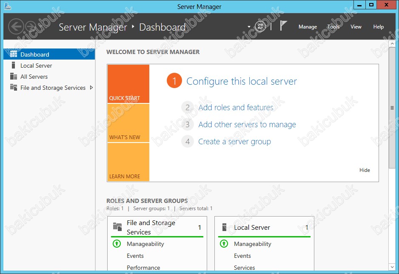Click Create a server group link
This screenshot has height=274, width=399.
(234, 142)
